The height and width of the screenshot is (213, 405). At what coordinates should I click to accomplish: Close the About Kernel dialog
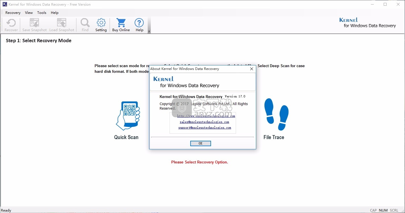(251, 69)
